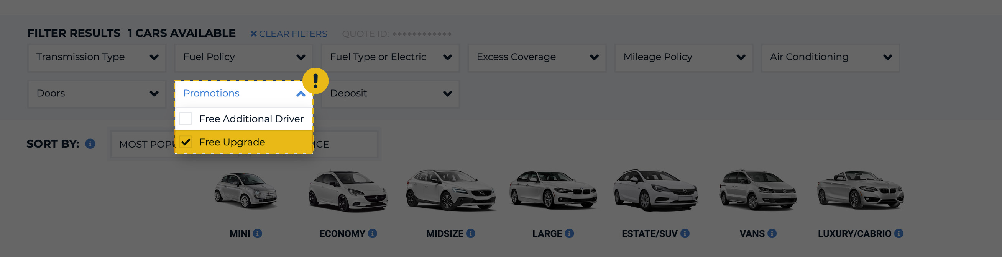Select the Luxury/Cabrio car thumbnail
Image resolution: width=1002 pixels, height=257 pixels.
point(860,190)
